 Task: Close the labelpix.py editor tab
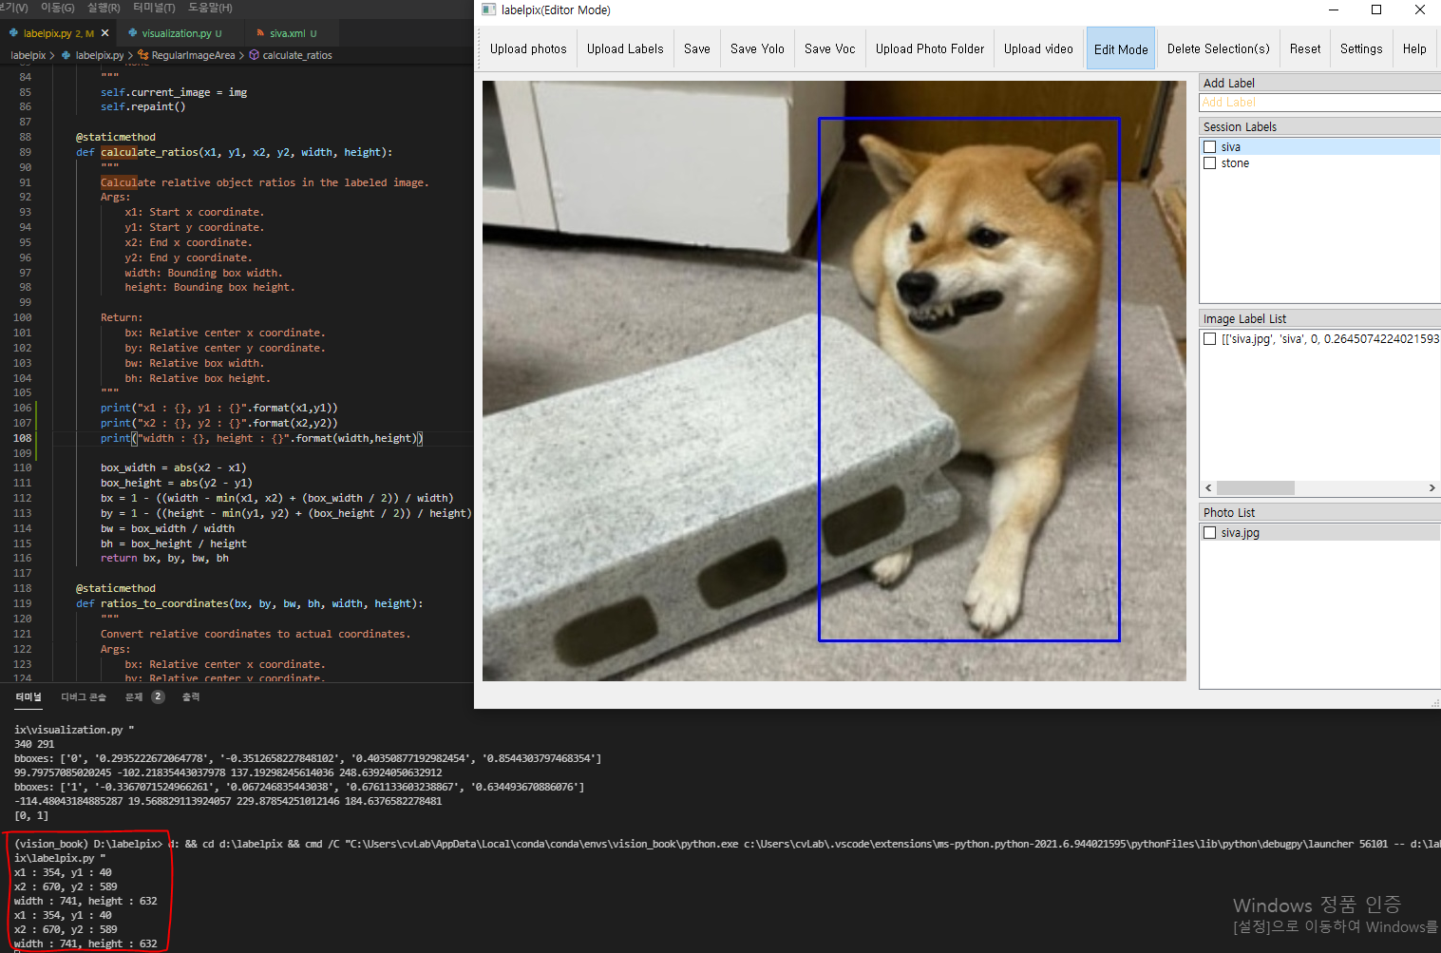105,33
